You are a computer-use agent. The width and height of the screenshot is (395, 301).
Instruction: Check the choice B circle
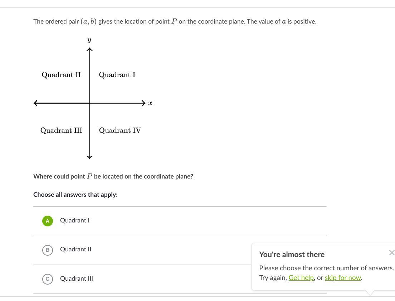pyautogui.click(x=48, y=250)
